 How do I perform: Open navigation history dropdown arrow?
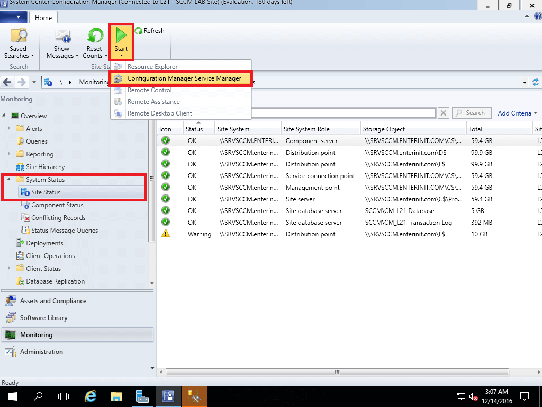34,82
